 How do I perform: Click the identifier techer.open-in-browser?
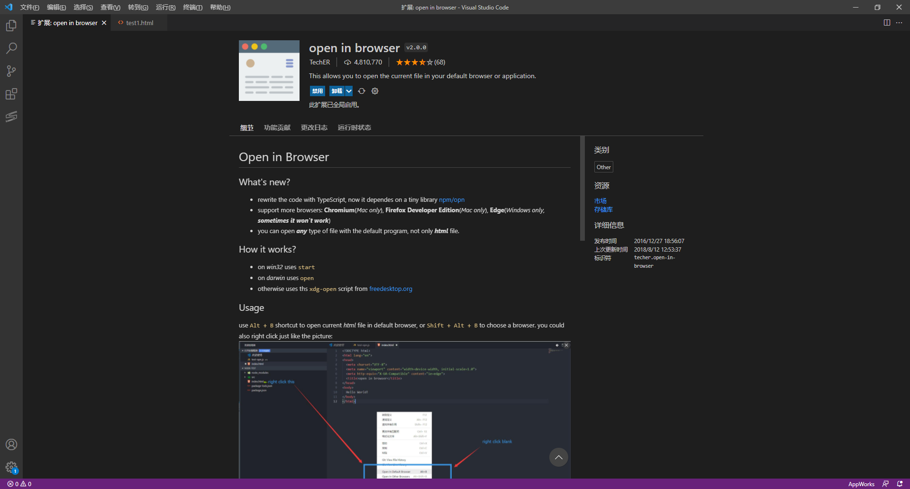tap(655, 262)
